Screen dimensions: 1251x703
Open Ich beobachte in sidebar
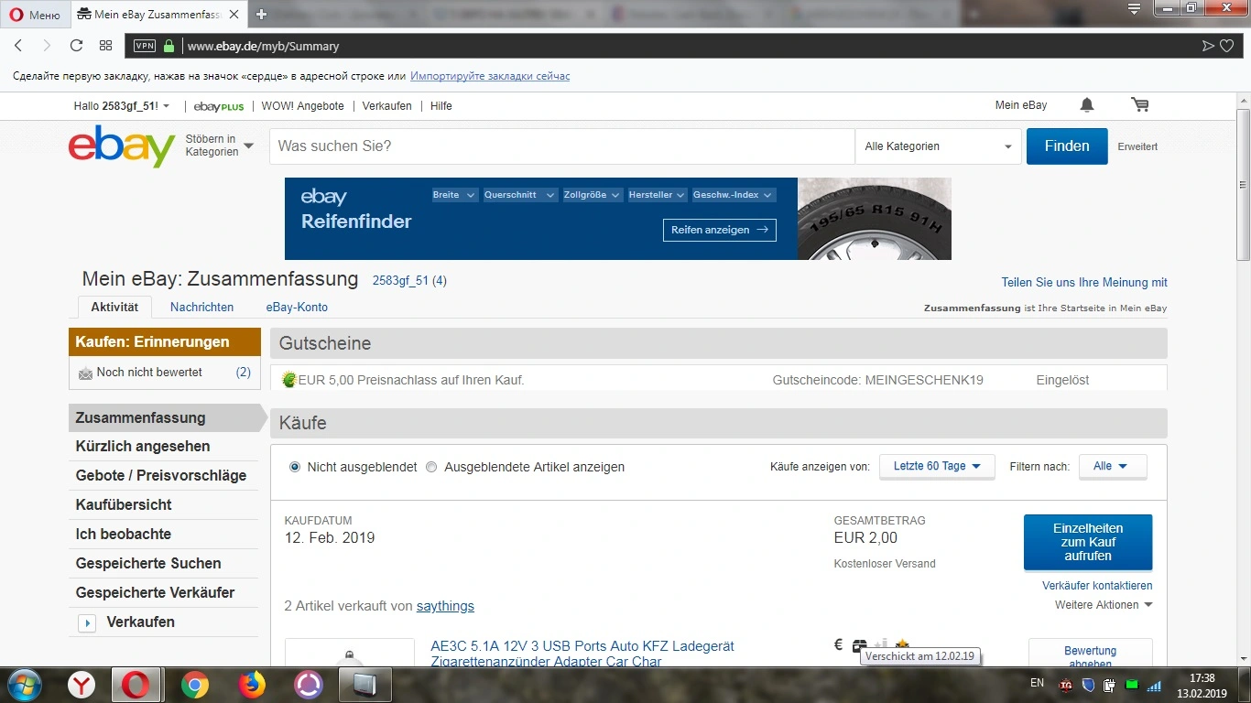(x=124, y=535)
